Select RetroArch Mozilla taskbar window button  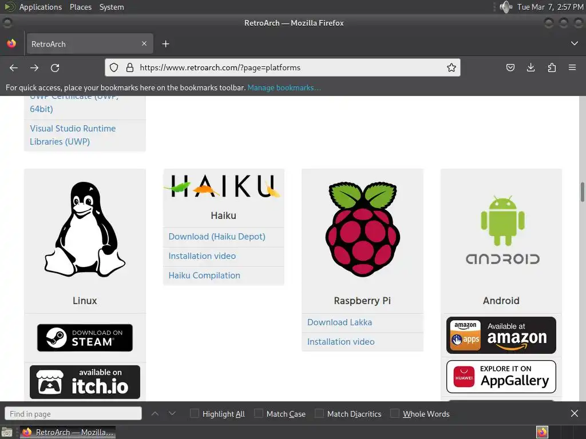coord(68,432)
